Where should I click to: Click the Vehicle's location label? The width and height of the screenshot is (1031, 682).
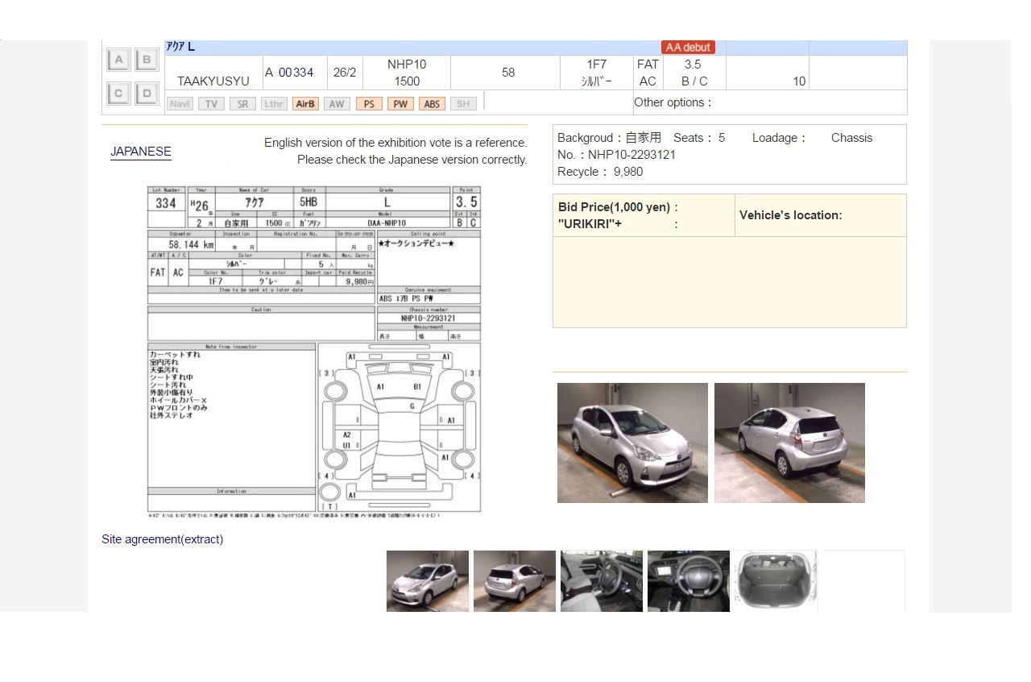click(791, 215)
